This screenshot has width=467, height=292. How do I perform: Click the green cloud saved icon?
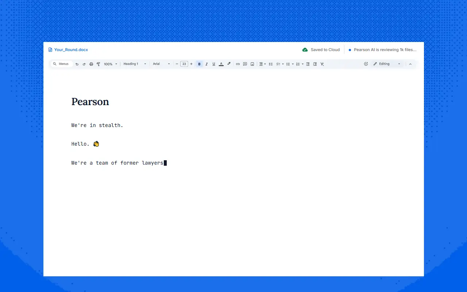click(x=305, y=50)
